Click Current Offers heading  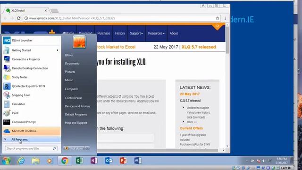191,128
